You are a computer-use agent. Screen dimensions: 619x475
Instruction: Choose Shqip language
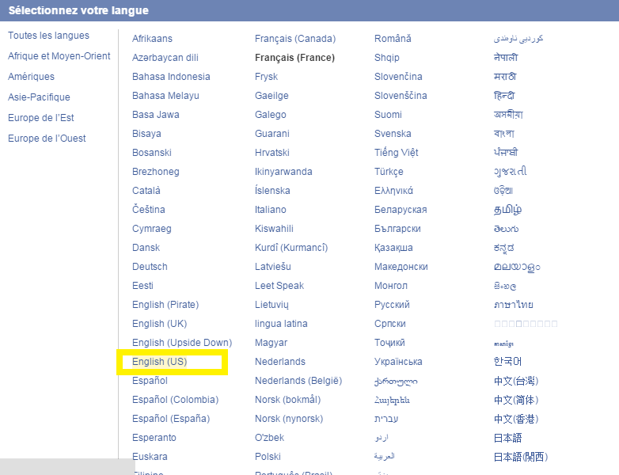click(x=387, y=58)
